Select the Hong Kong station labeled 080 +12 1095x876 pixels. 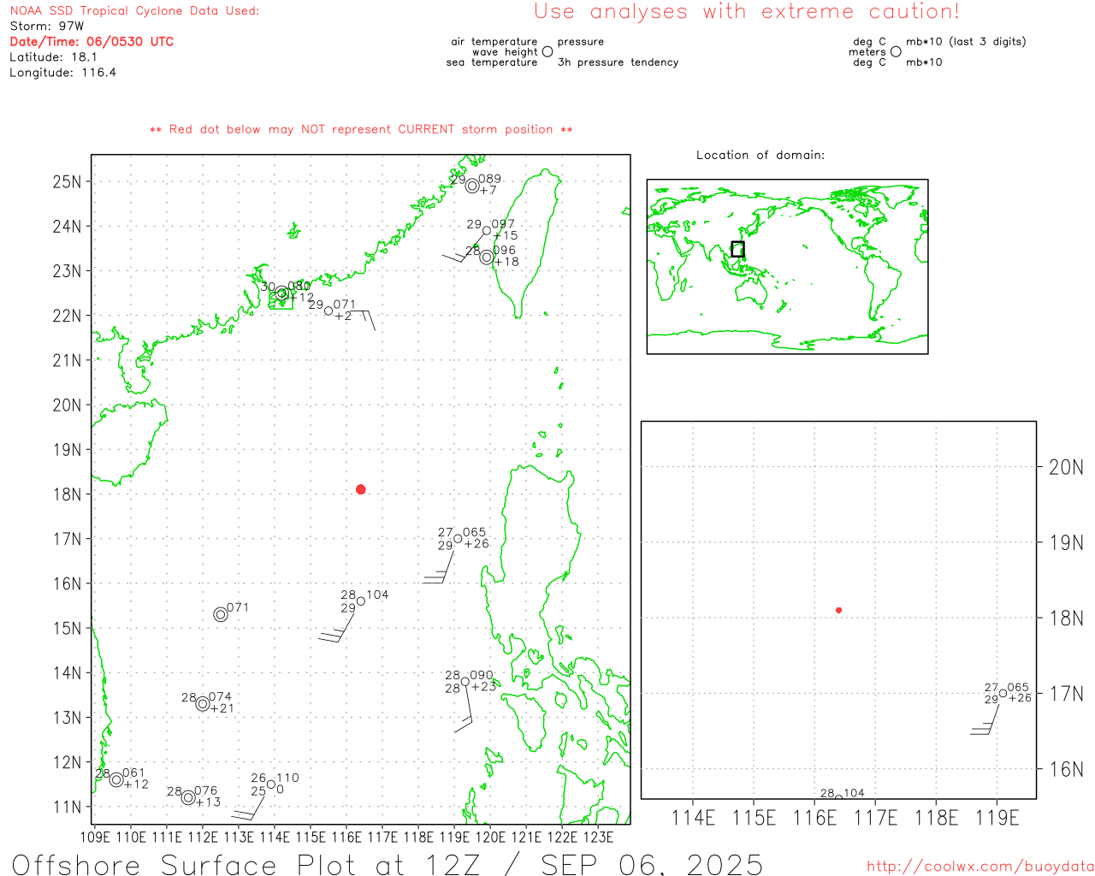(x=281, y=293)
